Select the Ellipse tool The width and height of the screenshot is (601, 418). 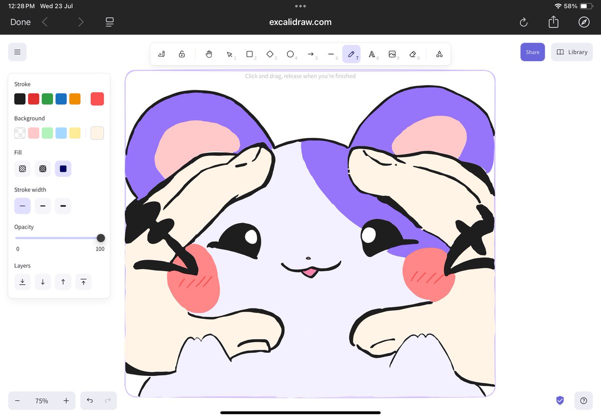290,54
